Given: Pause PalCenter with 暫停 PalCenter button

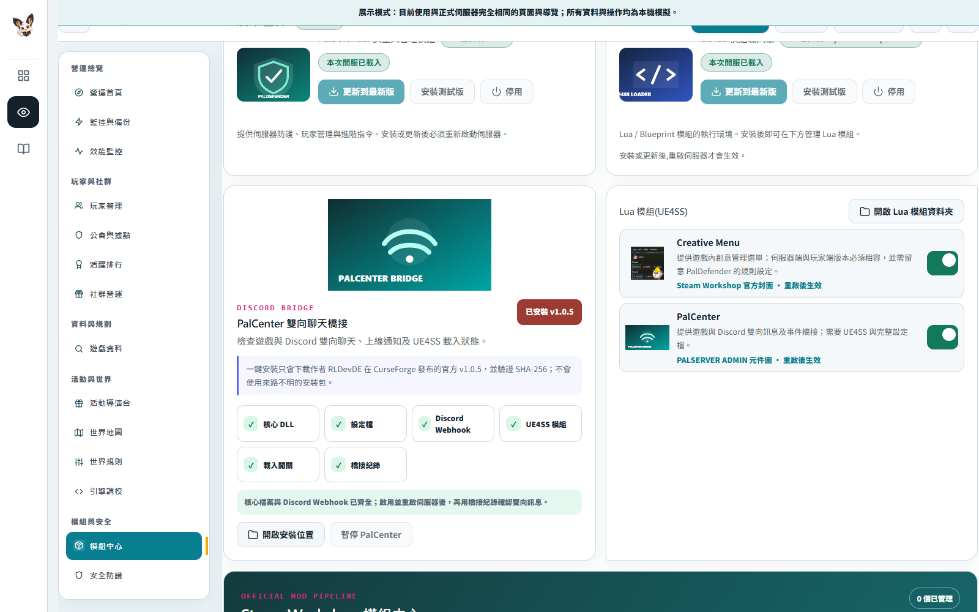Looking at the screenshot, I should coord(371,534).
